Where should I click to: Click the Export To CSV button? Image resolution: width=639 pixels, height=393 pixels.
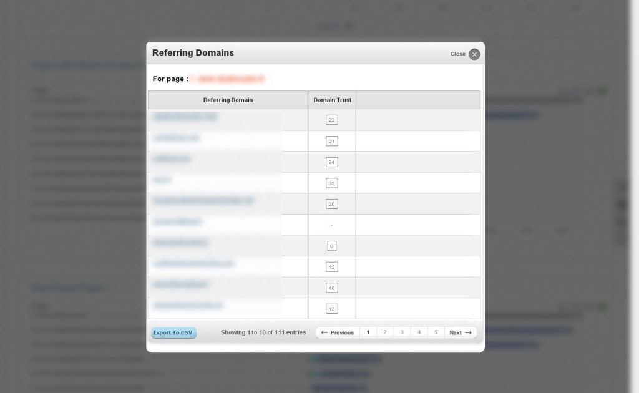click(173, 332)
